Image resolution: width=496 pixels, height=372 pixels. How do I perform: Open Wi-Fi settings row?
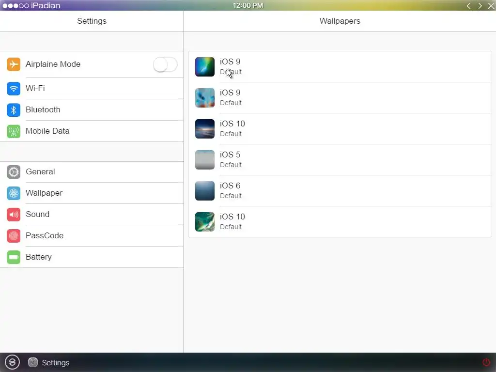pos(92,89)
